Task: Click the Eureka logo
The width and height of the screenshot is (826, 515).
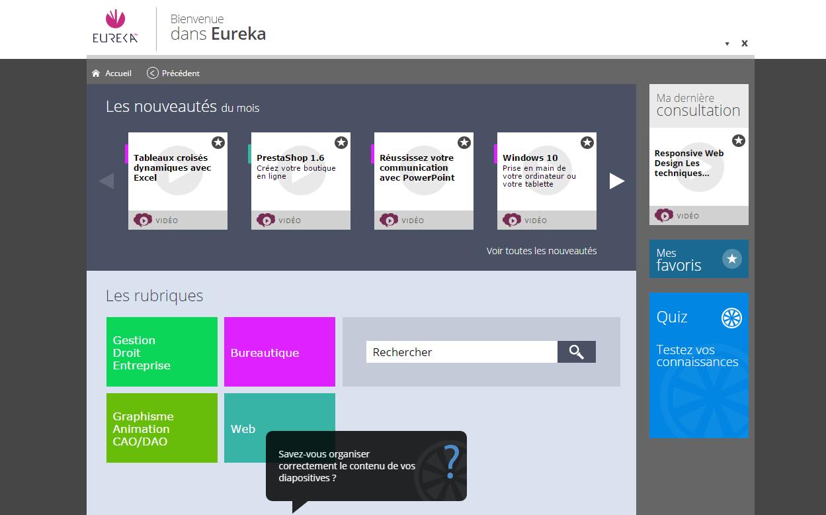Action: [x=116, y=26]
